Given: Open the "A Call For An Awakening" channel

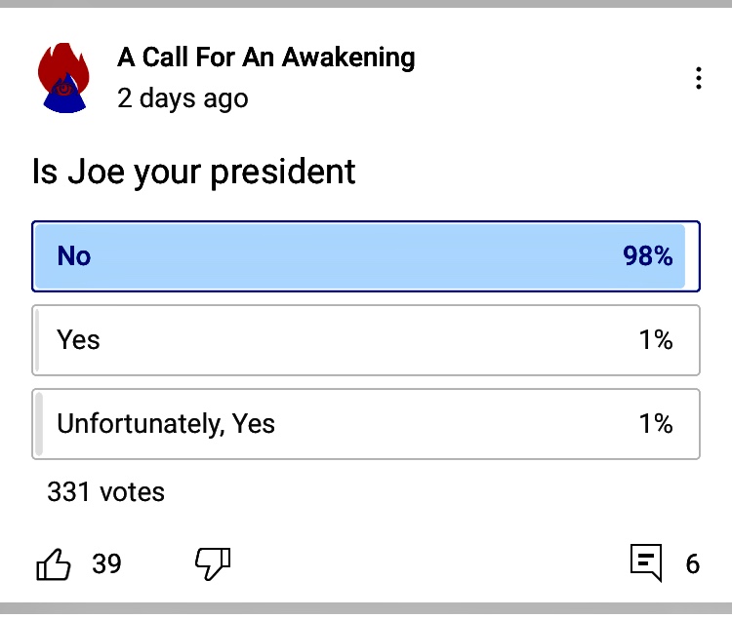Looking at the screenshot, I should [266, 58].
